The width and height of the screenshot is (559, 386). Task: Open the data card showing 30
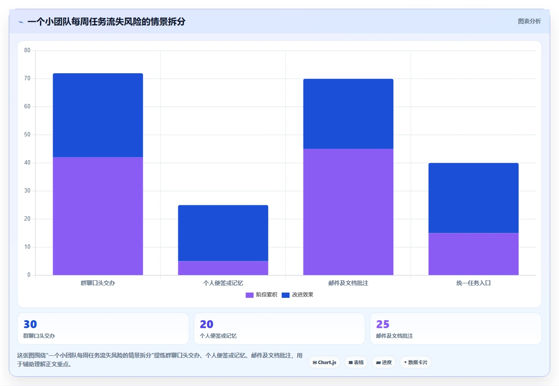tap(103, 329)
